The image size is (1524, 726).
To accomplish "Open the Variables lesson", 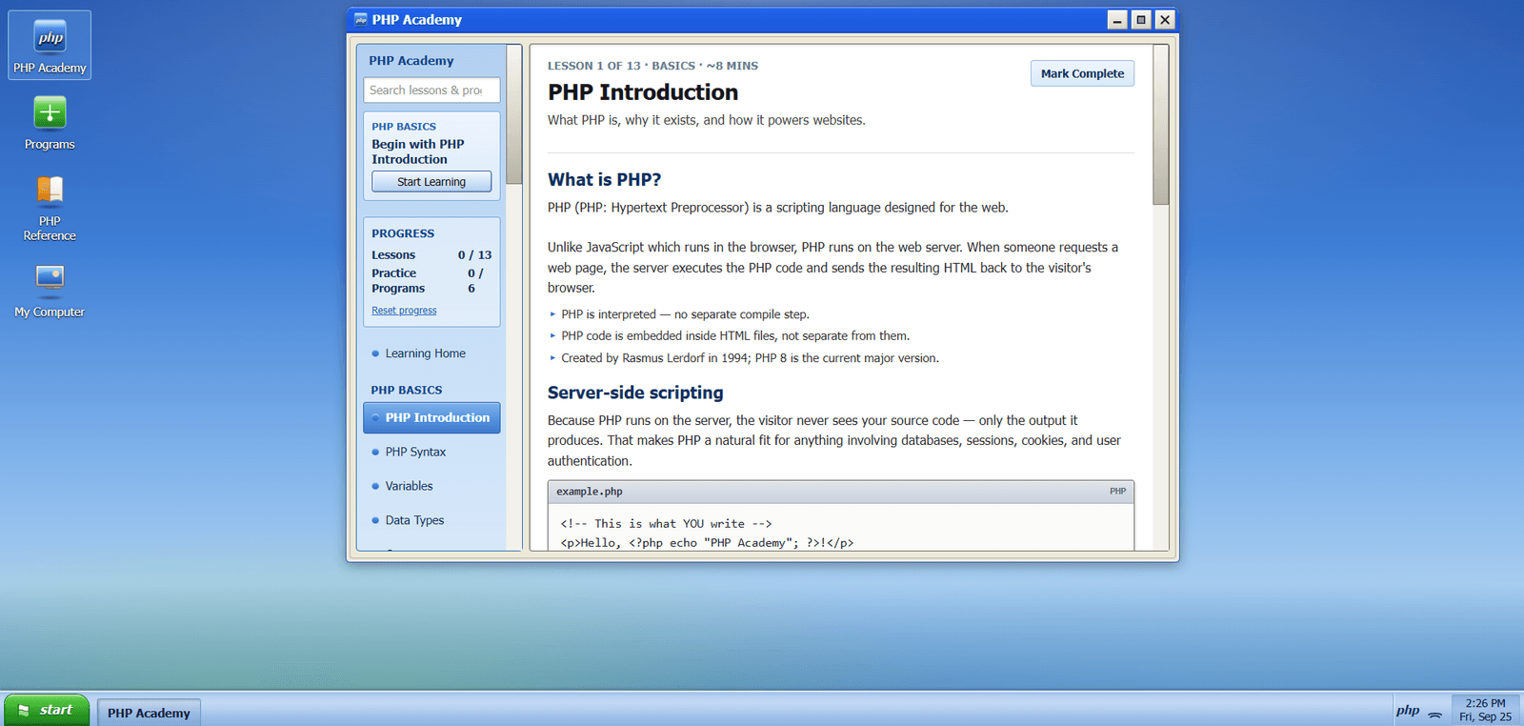I will [x=431, y=486].
